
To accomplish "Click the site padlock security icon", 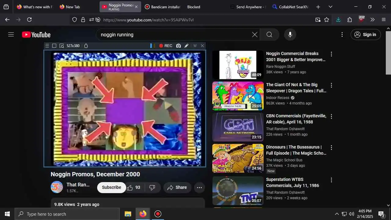I will click(x=83, y=20).
